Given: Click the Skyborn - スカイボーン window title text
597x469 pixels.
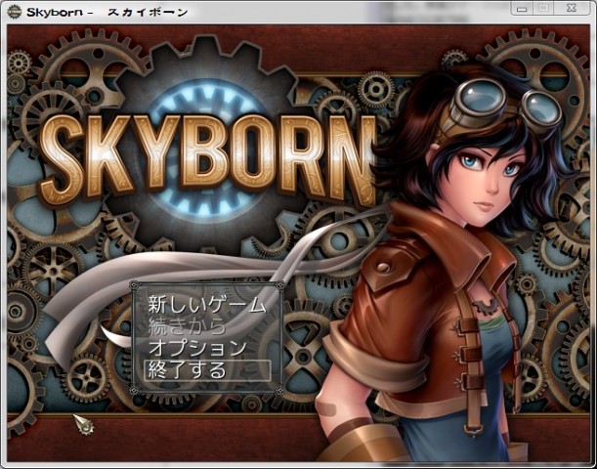Looking at the screenshot, I should click(107, 12).
